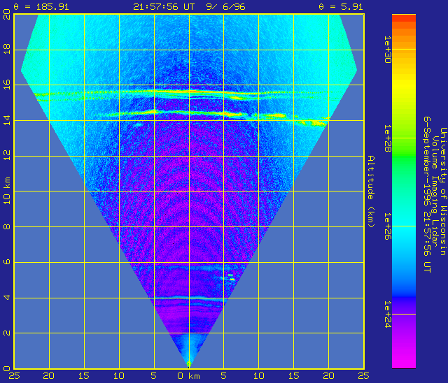Click the "Altitude (km)" axis label
448x383 pixels.
tap(371, 191)
